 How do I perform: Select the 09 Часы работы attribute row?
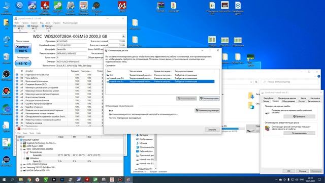[x=59, y=78]
